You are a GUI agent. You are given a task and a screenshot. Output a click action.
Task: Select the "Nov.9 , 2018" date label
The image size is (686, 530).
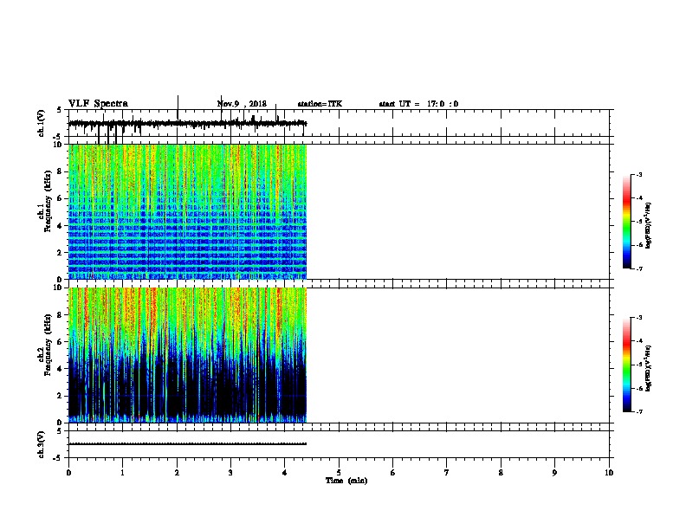click(x=242, y=104)
